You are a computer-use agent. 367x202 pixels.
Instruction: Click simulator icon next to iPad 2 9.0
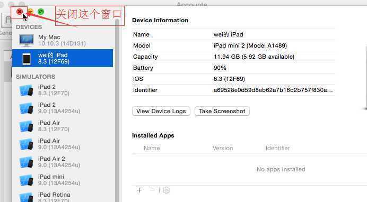pos(26,108)
